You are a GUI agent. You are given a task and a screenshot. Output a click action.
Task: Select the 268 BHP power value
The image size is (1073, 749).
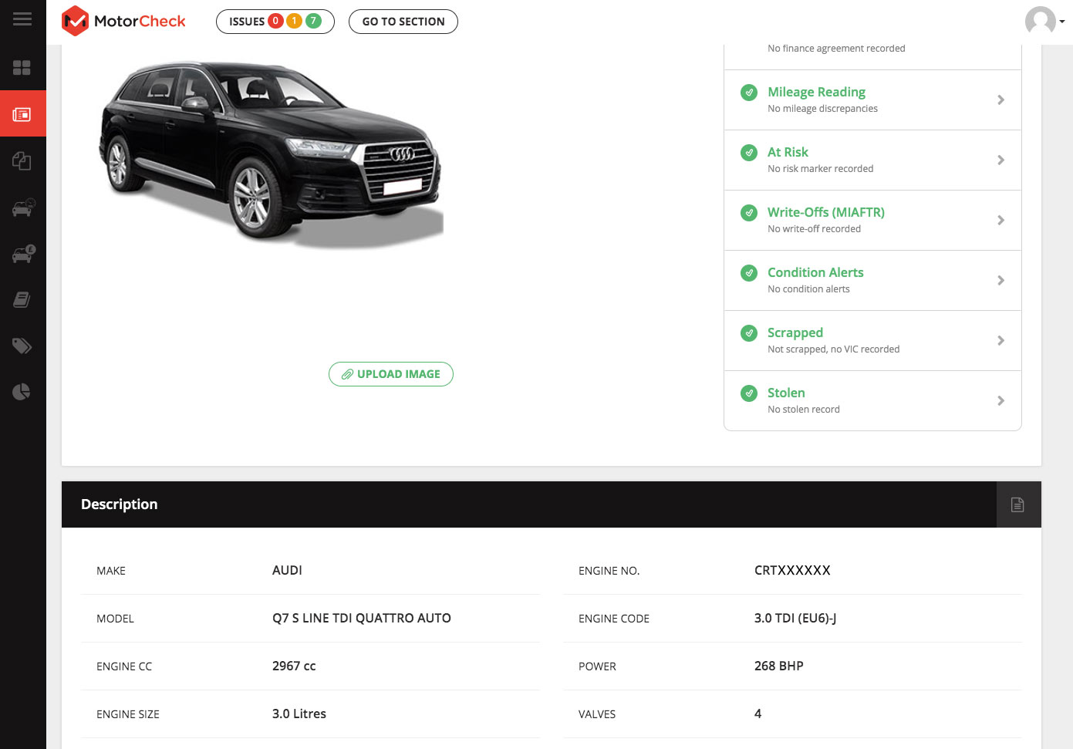pyautogui.click(x=779, y=666)
